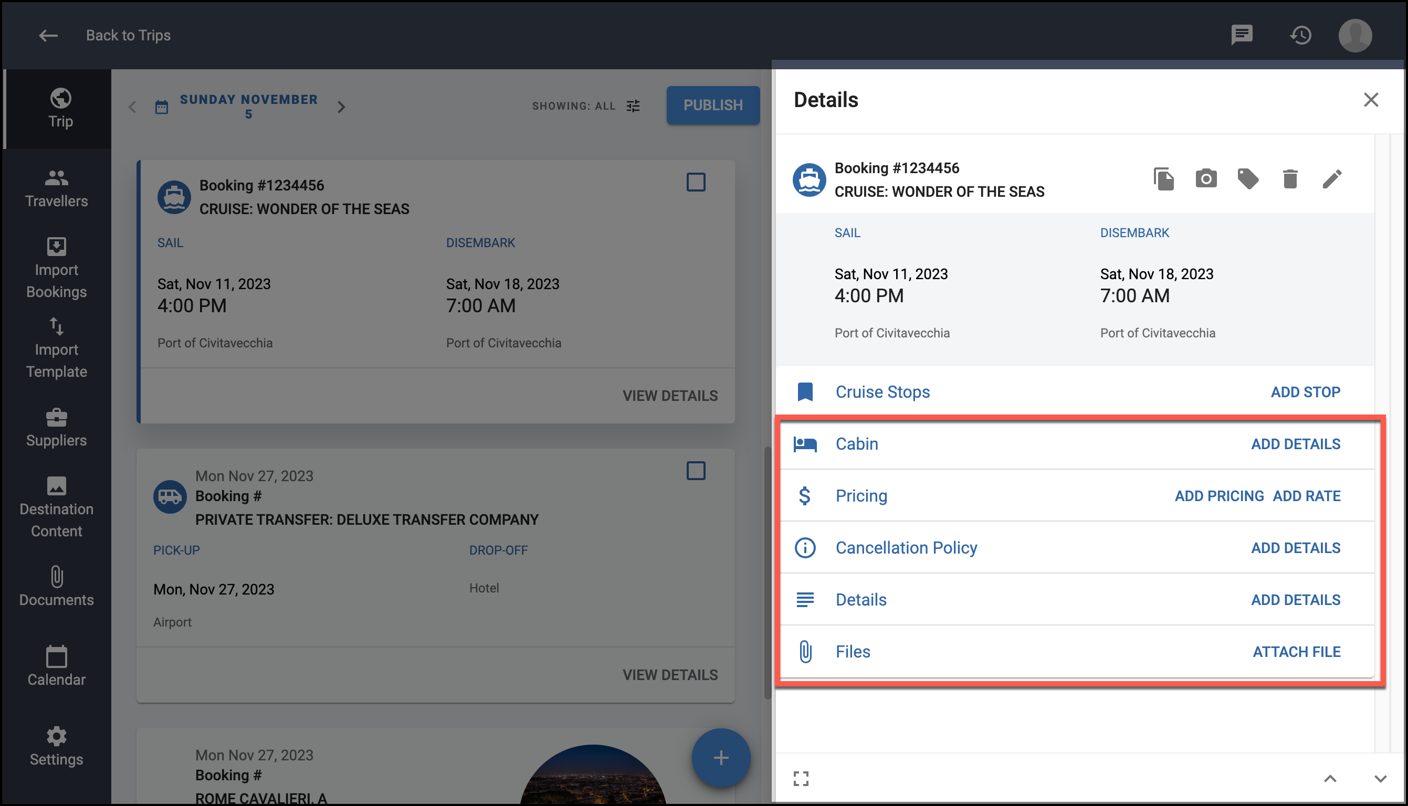
Task: Open the Showing: All filter icon
Action: pos(633,105)
